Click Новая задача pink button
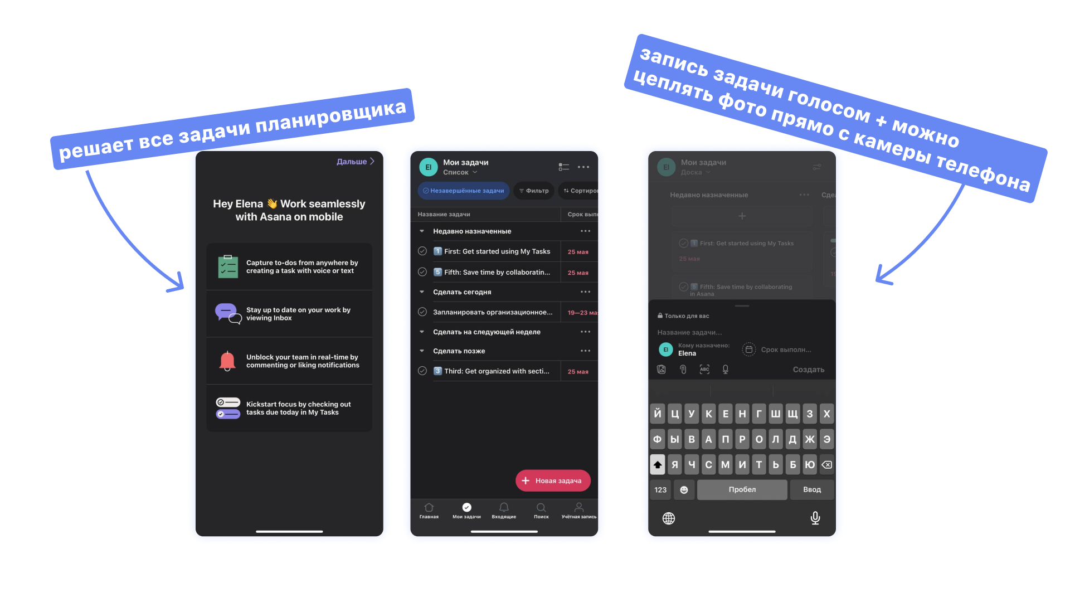Screen dimensions: 1070x602 tap(553, 480)
